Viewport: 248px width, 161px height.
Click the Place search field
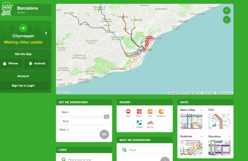coord(145,150)
